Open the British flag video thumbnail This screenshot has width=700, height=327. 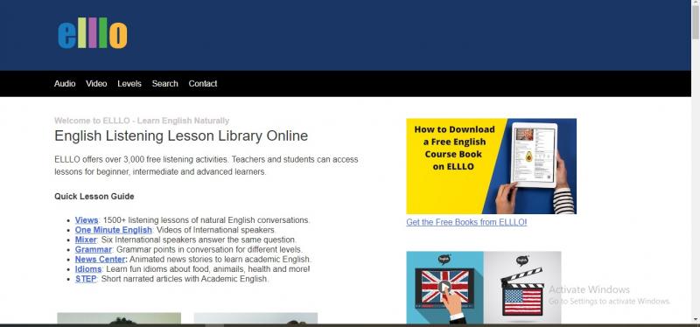coord(444,288)
